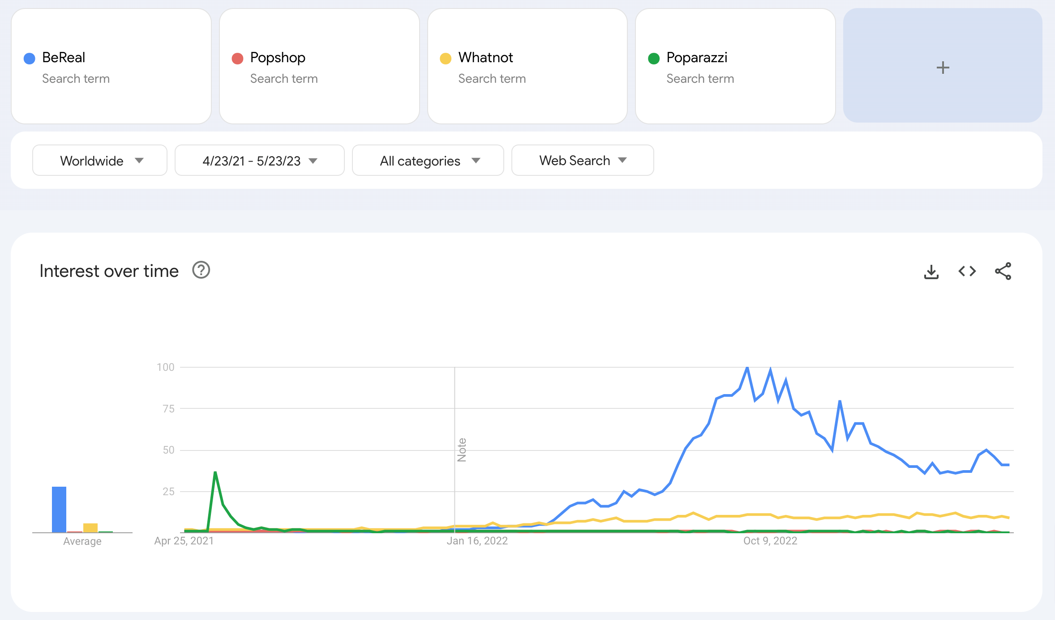The image size is (1055, 620).
Task: Click the yellow Whatnot average bar
Action: pos(90,527)
